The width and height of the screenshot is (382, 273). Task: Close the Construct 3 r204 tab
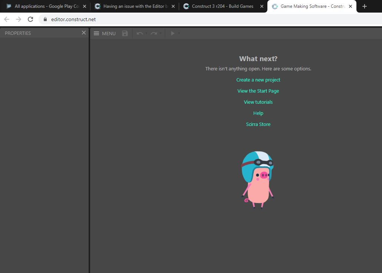point(262,6)
